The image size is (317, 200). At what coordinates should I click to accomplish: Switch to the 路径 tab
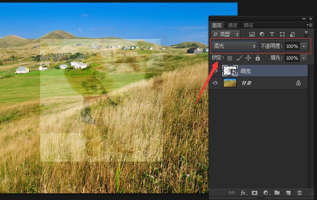pyautogui.click(x=248, y=25)
